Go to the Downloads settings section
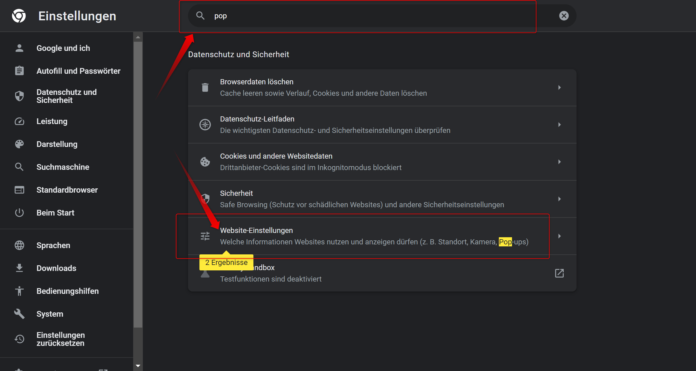696x371 pixels. (x=56, y=268)
